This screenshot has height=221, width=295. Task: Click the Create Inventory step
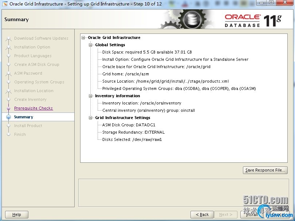coord(30,99)
